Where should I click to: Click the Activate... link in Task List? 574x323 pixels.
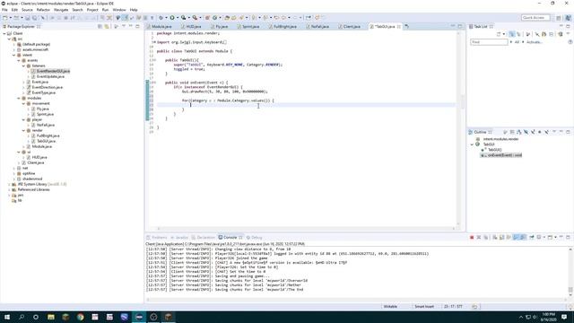pos(535,42)
